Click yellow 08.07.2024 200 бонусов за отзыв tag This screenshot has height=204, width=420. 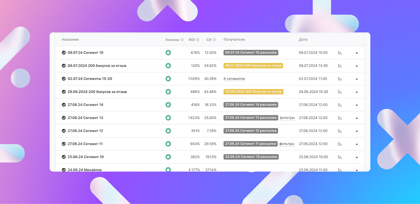pos(253,66)
